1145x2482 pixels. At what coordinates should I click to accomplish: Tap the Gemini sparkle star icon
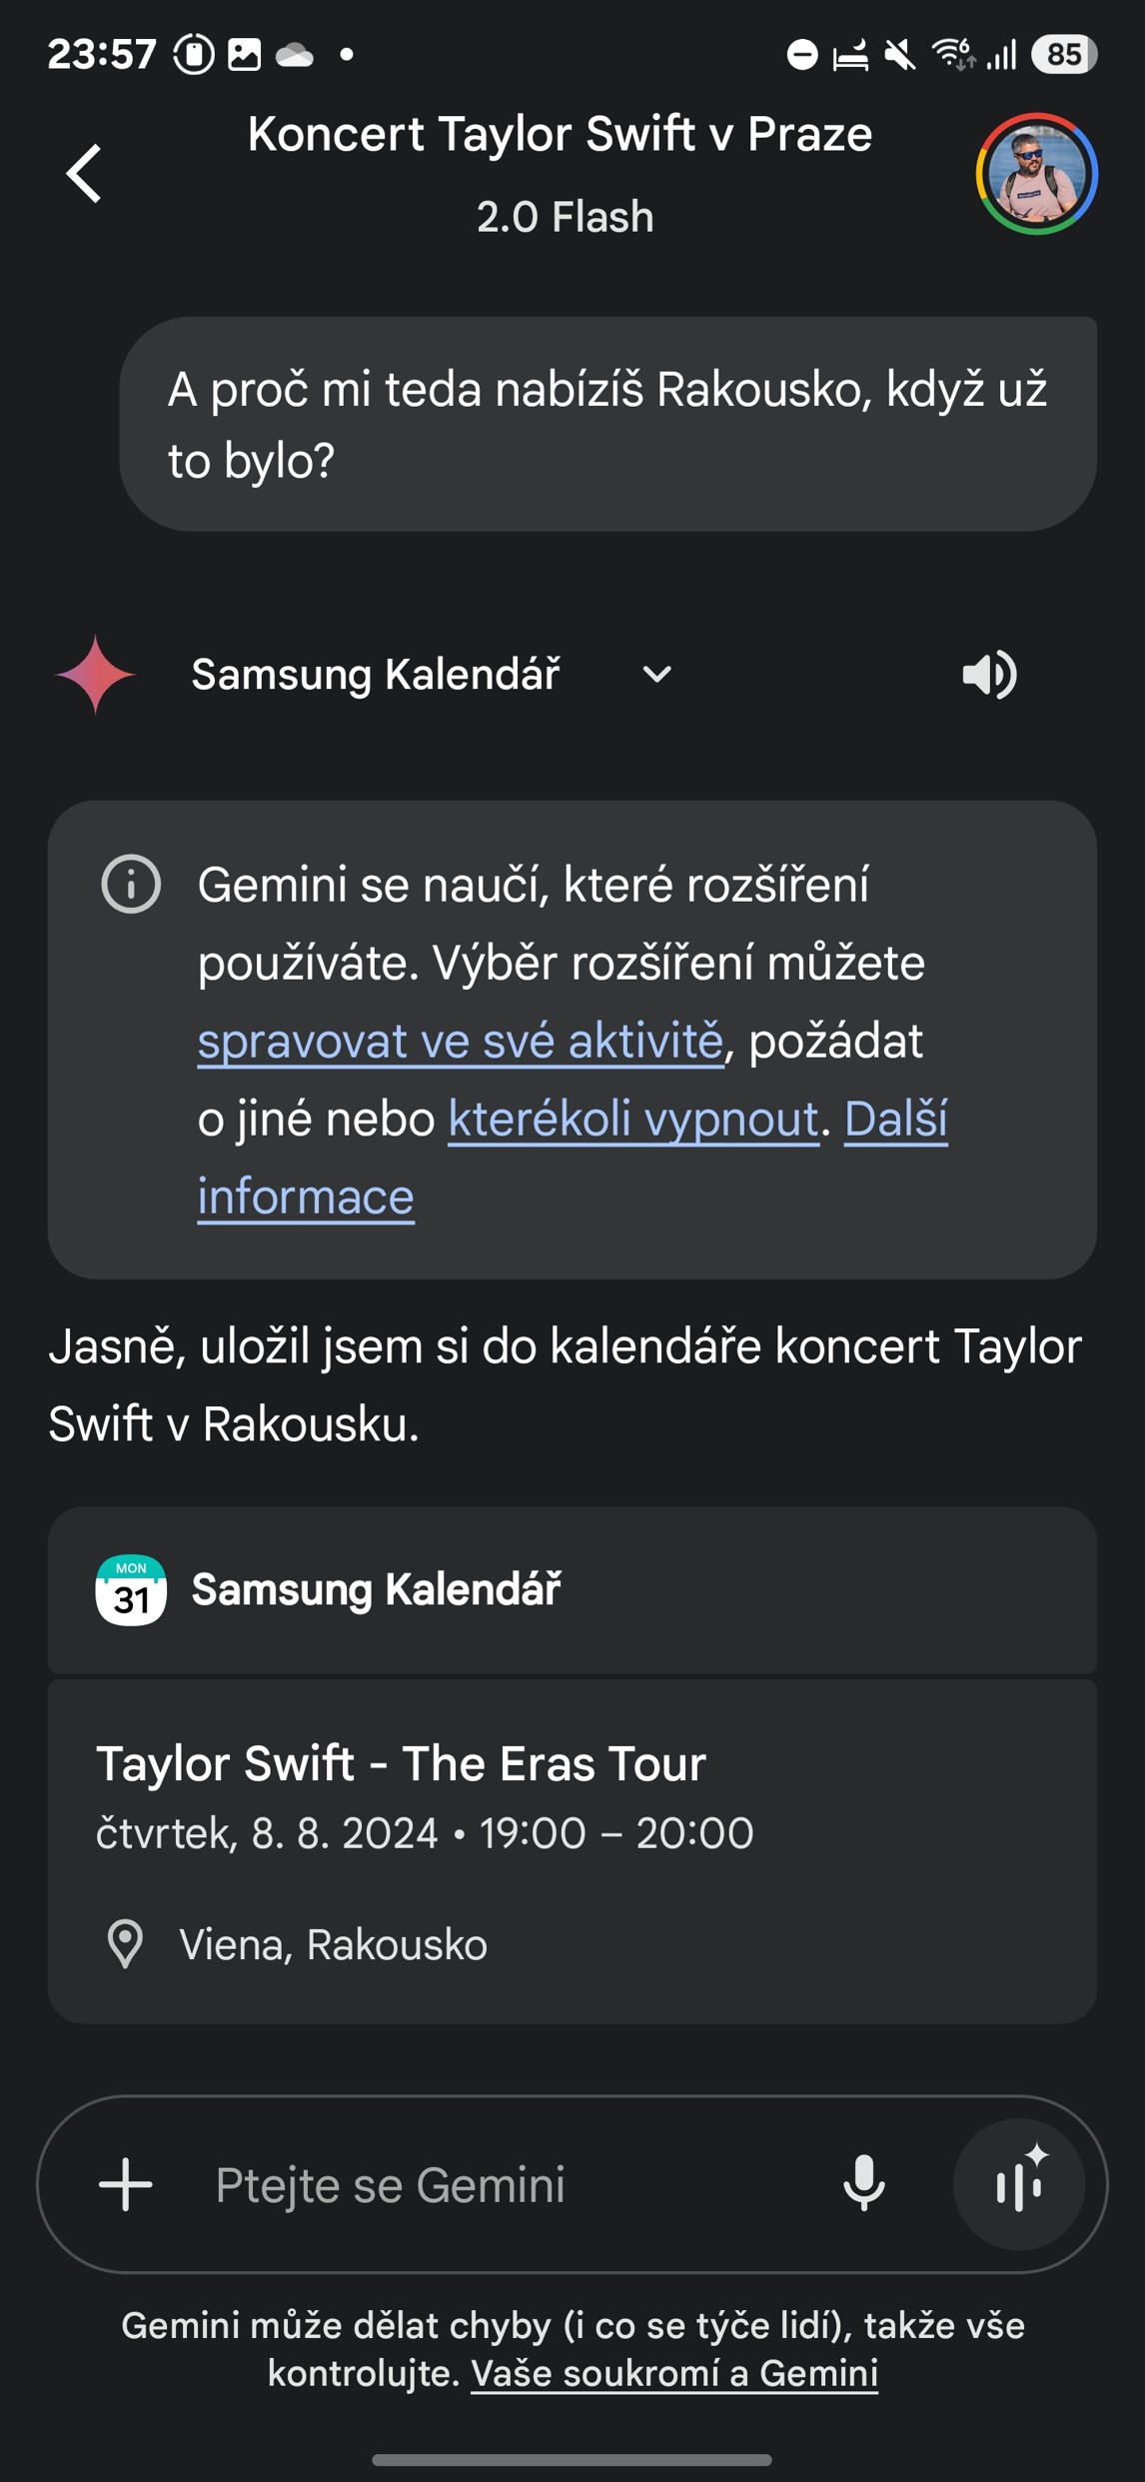(x=95, y=675)
